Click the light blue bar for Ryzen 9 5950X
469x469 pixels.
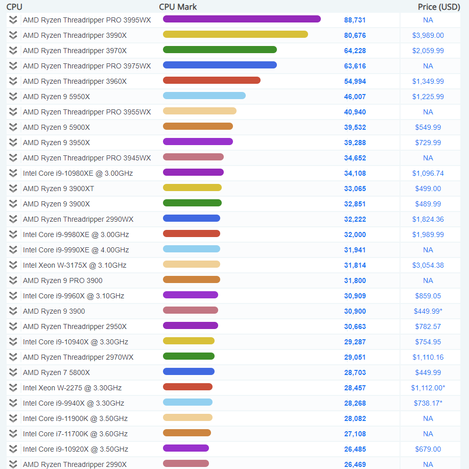(204, 96)
